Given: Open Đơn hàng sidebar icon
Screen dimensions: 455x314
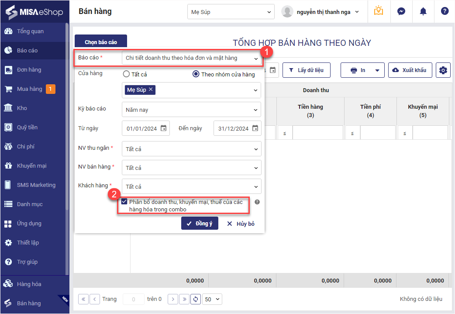Looking at the screenshot, I should [8, 69].
